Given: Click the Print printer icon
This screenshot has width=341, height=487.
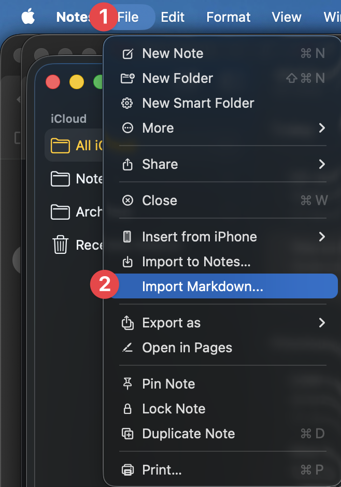Looking at the screenshot, I should [127, 470].
